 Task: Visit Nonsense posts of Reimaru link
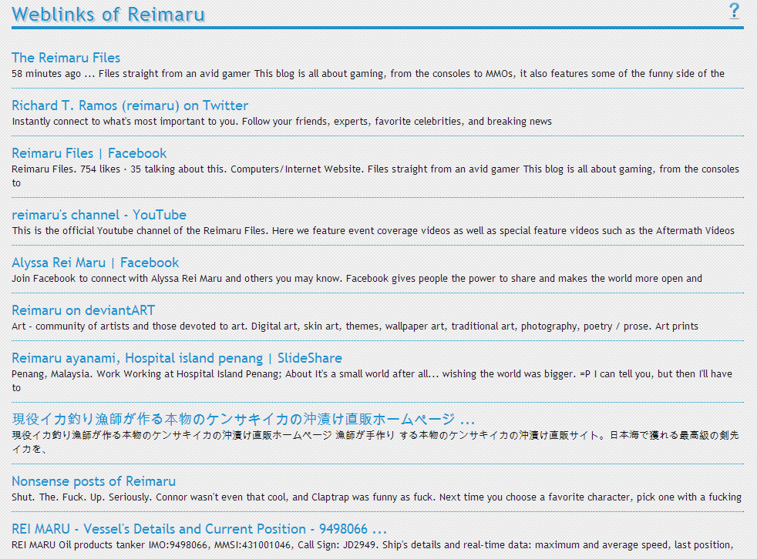pos(93,481)
